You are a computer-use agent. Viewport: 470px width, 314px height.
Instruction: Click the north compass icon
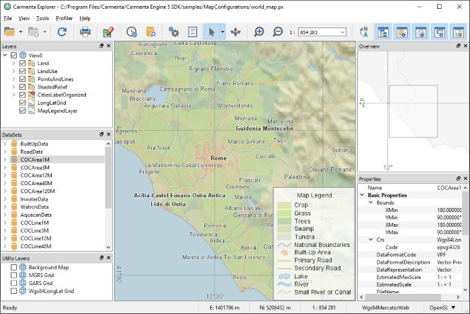[x=365, y=32]
